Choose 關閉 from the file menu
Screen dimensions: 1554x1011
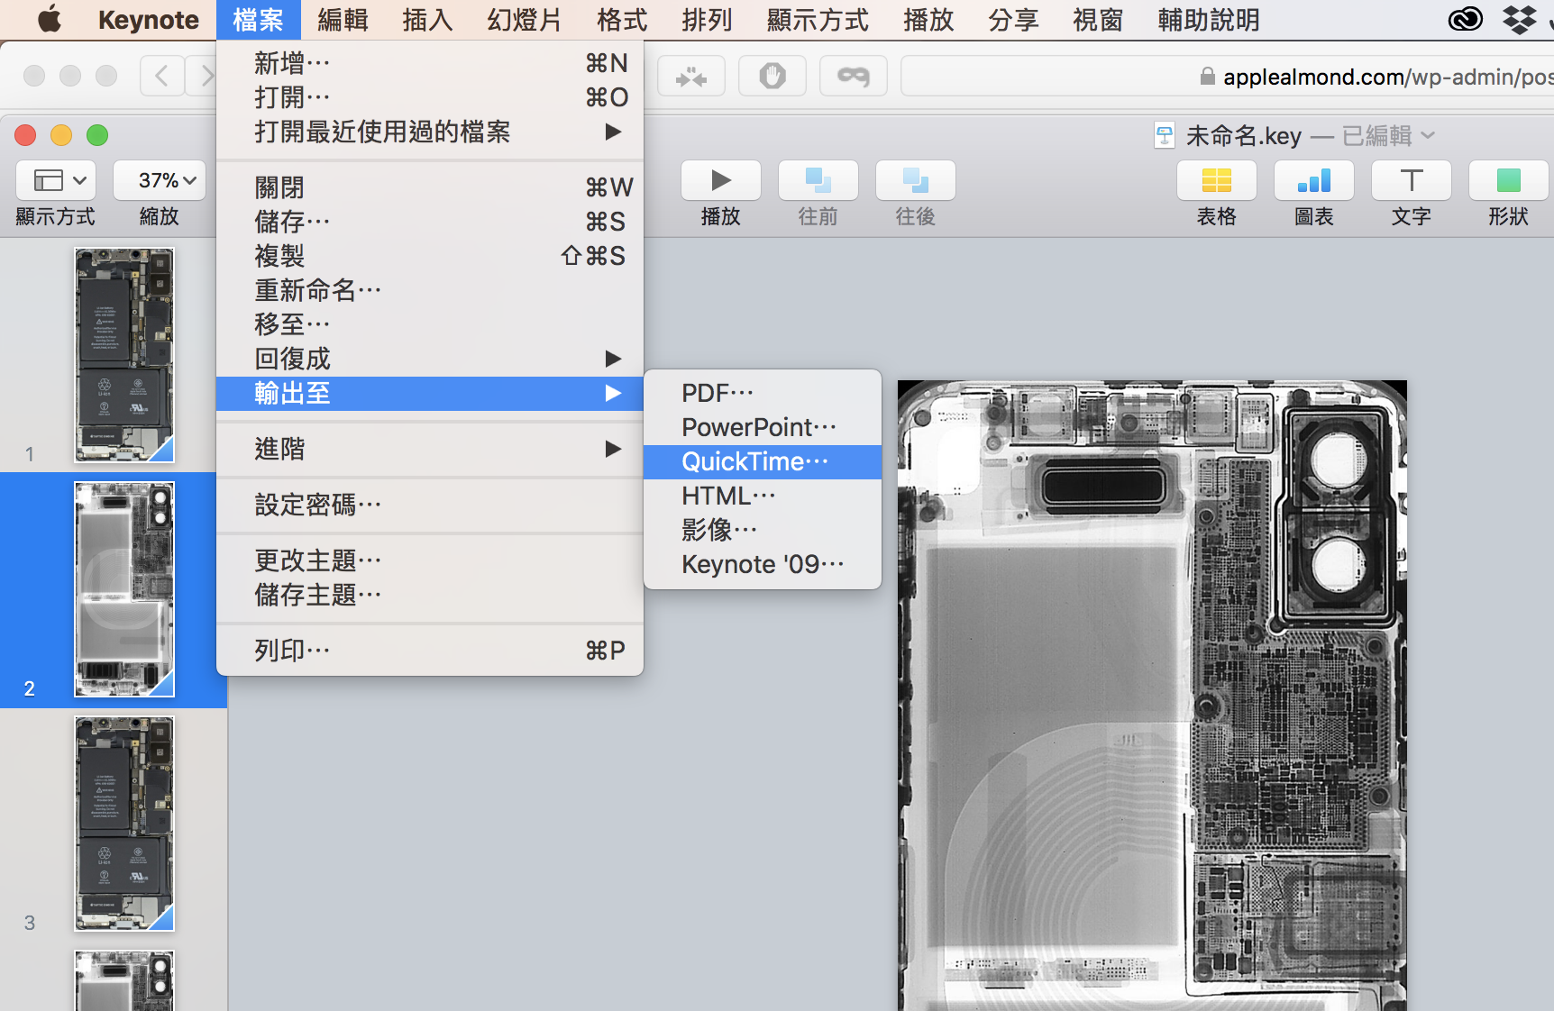click(x=430, y=187)
